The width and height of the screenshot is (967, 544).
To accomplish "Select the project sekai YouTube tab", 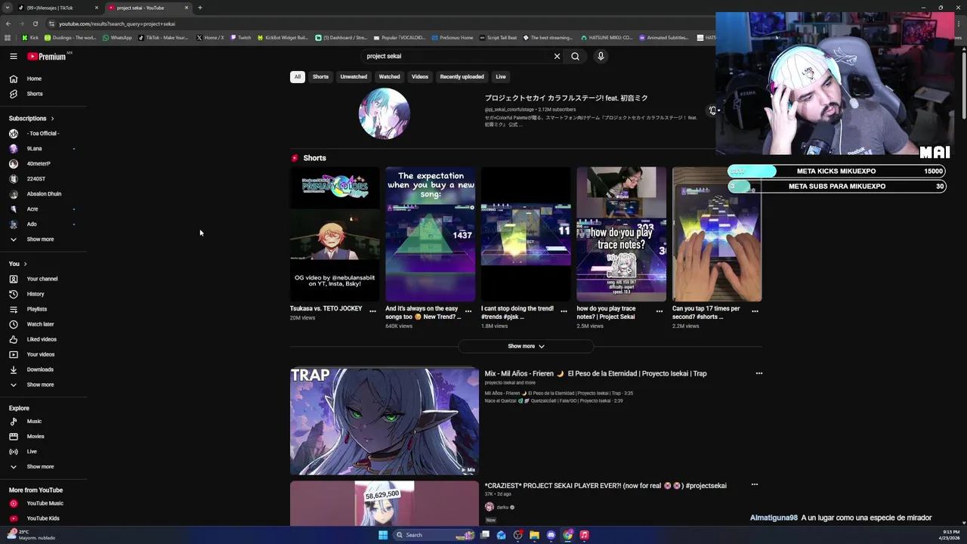I will (x=147, y=8).
